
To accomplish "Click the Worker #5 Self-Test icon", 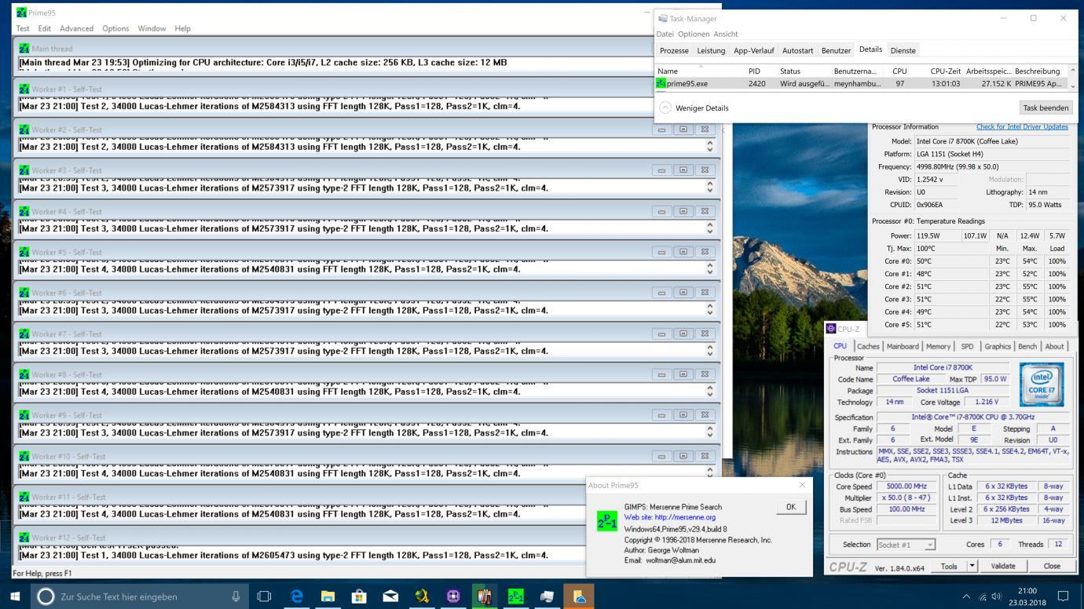I will [24, 253].
